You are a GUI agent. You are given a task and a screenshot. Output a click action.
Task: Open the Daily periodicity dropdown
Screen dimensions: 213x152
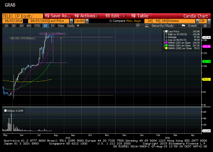(x=73, y=26)
